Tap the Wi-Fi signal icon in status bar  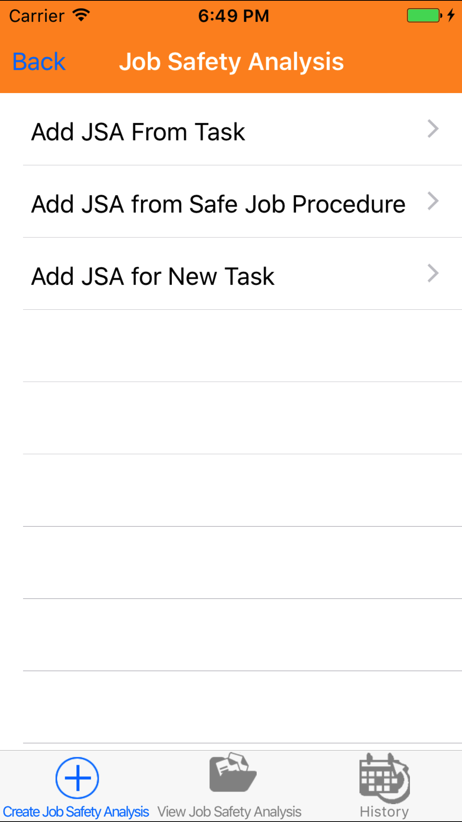coord(81,15)
